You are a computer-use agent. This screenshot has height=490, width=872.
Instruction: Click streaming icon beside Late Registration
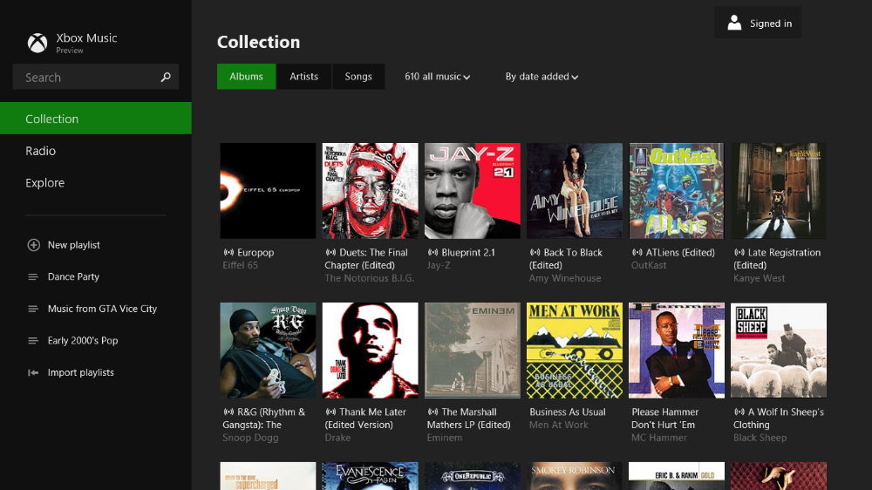tap(739, 253)
